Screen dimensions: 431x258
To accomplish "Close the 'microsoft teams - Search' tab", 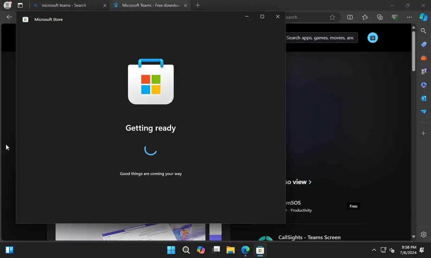I will click(x=105, y=5).
